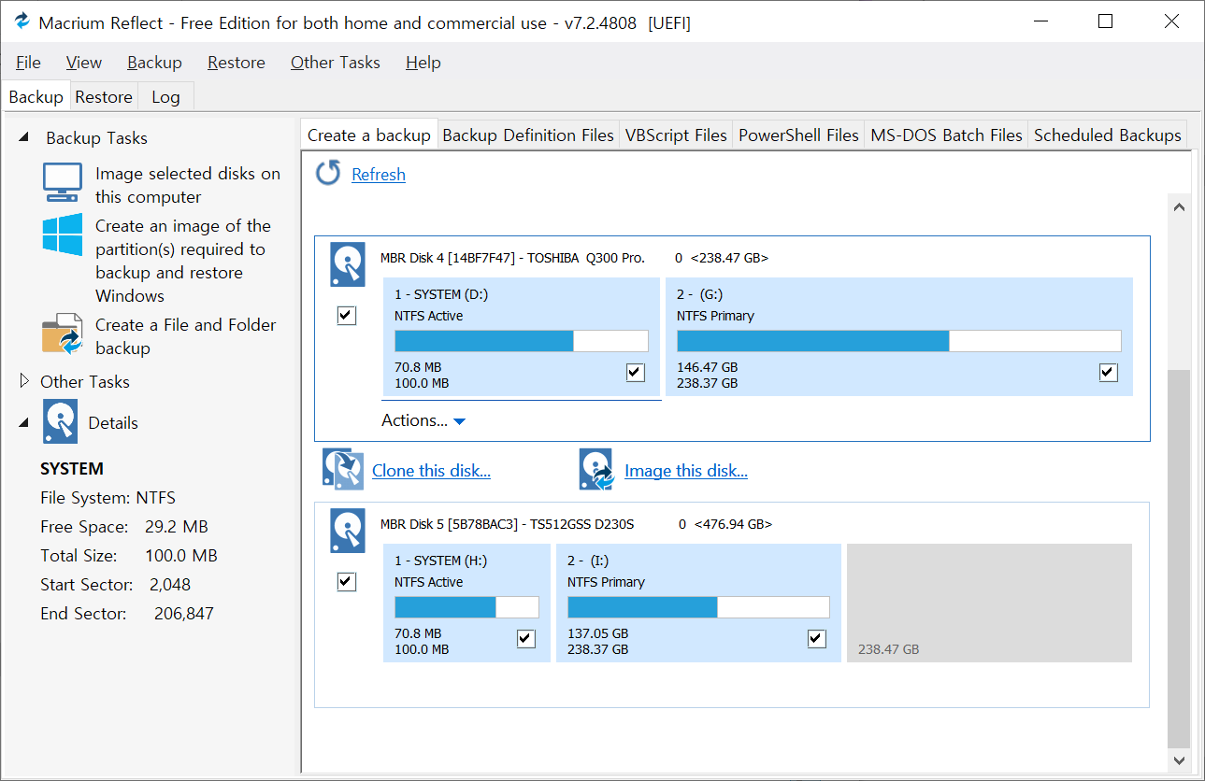This screenshot has width=1205, height=781.
Task: Click the vertical scrollbar up arrow
Action: pos(1179,207)
